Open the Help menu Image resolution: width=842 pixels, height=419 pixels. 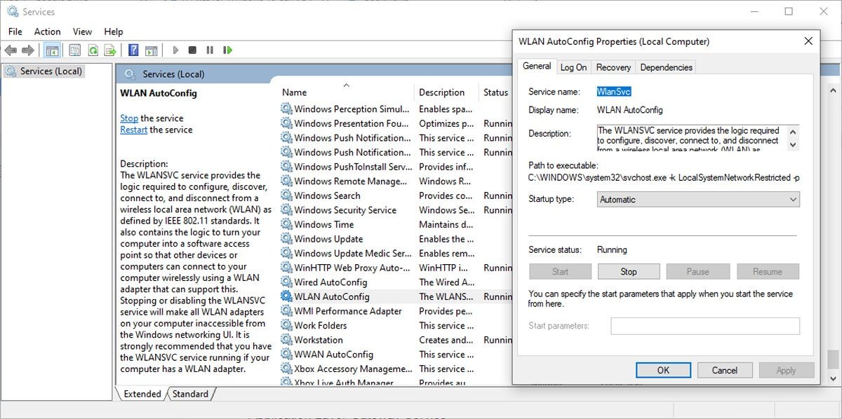coord(114,32)
